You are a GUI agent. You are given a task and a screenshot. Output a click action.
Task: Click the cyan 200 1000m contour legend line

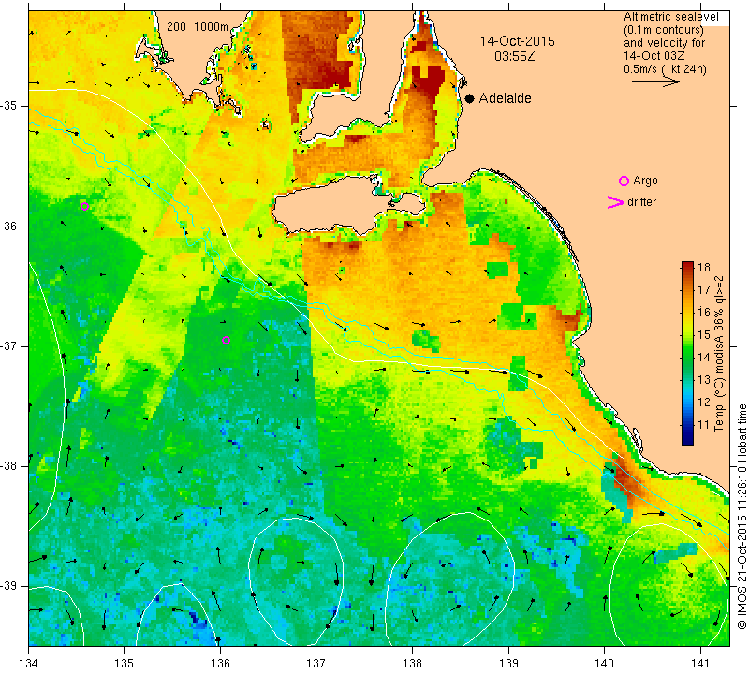(179, 37)
